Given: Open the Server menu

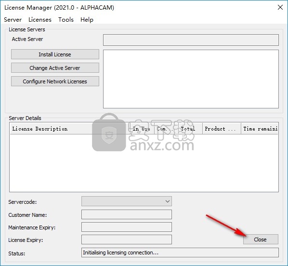Looking at the screenshot, I should (x=13, y=19).
